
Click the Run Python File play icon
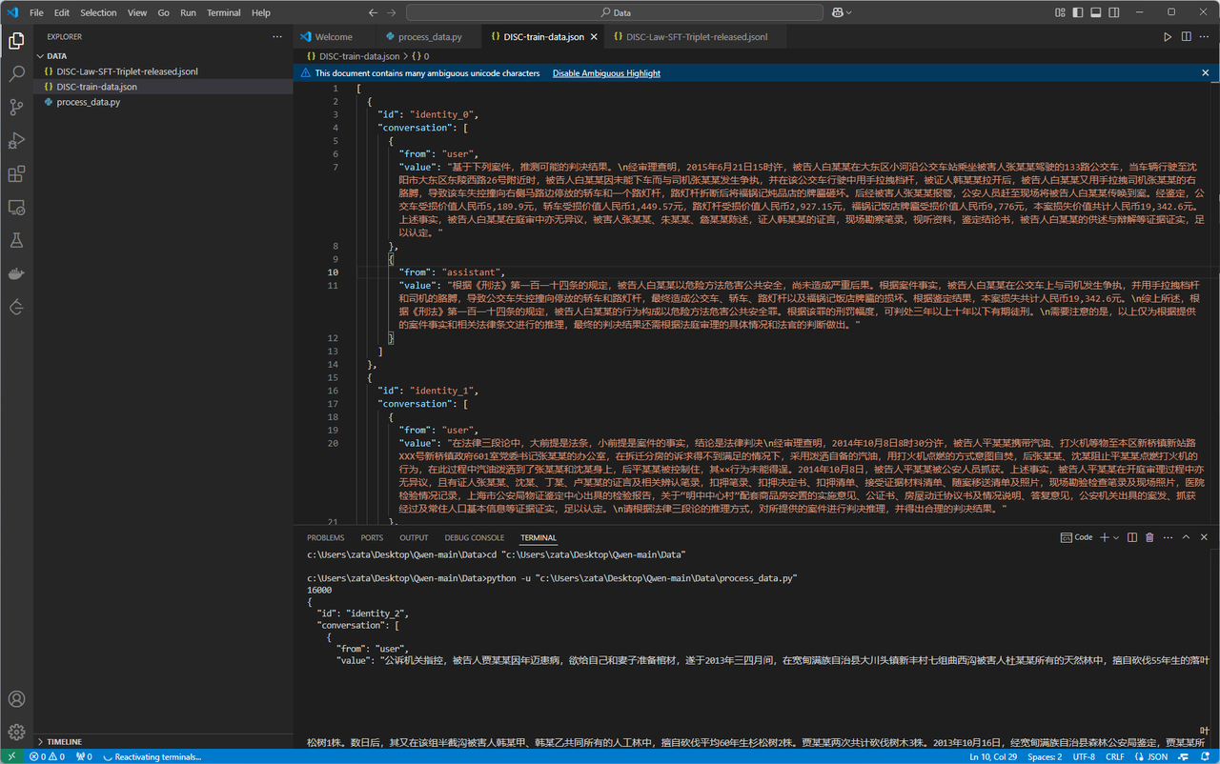[1168, 37]
